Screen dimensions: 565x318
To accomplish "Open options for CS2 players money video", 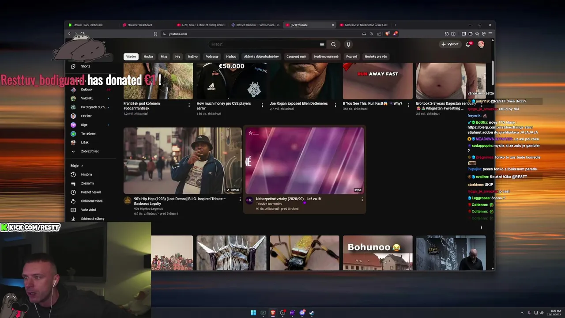I will [x=262, y=105].
